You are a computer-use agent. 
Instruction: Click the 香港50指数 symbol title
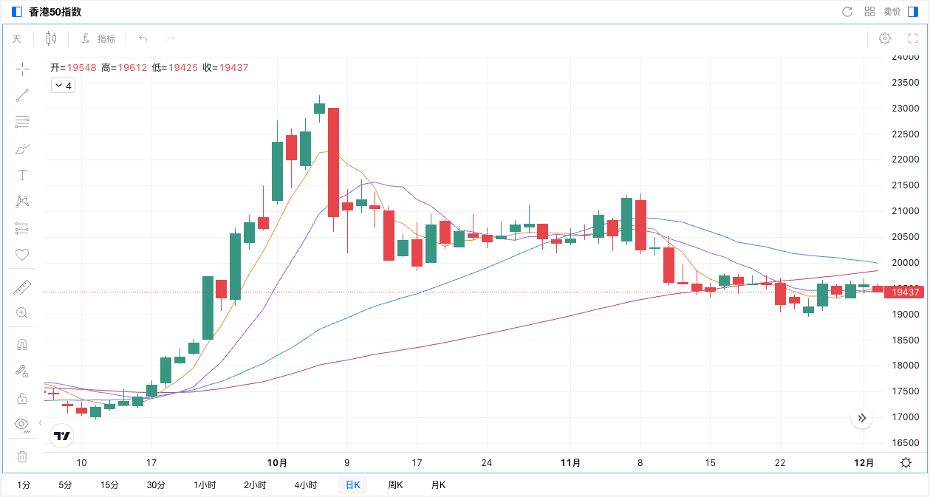pyautogui.click(x=55, y=12)
